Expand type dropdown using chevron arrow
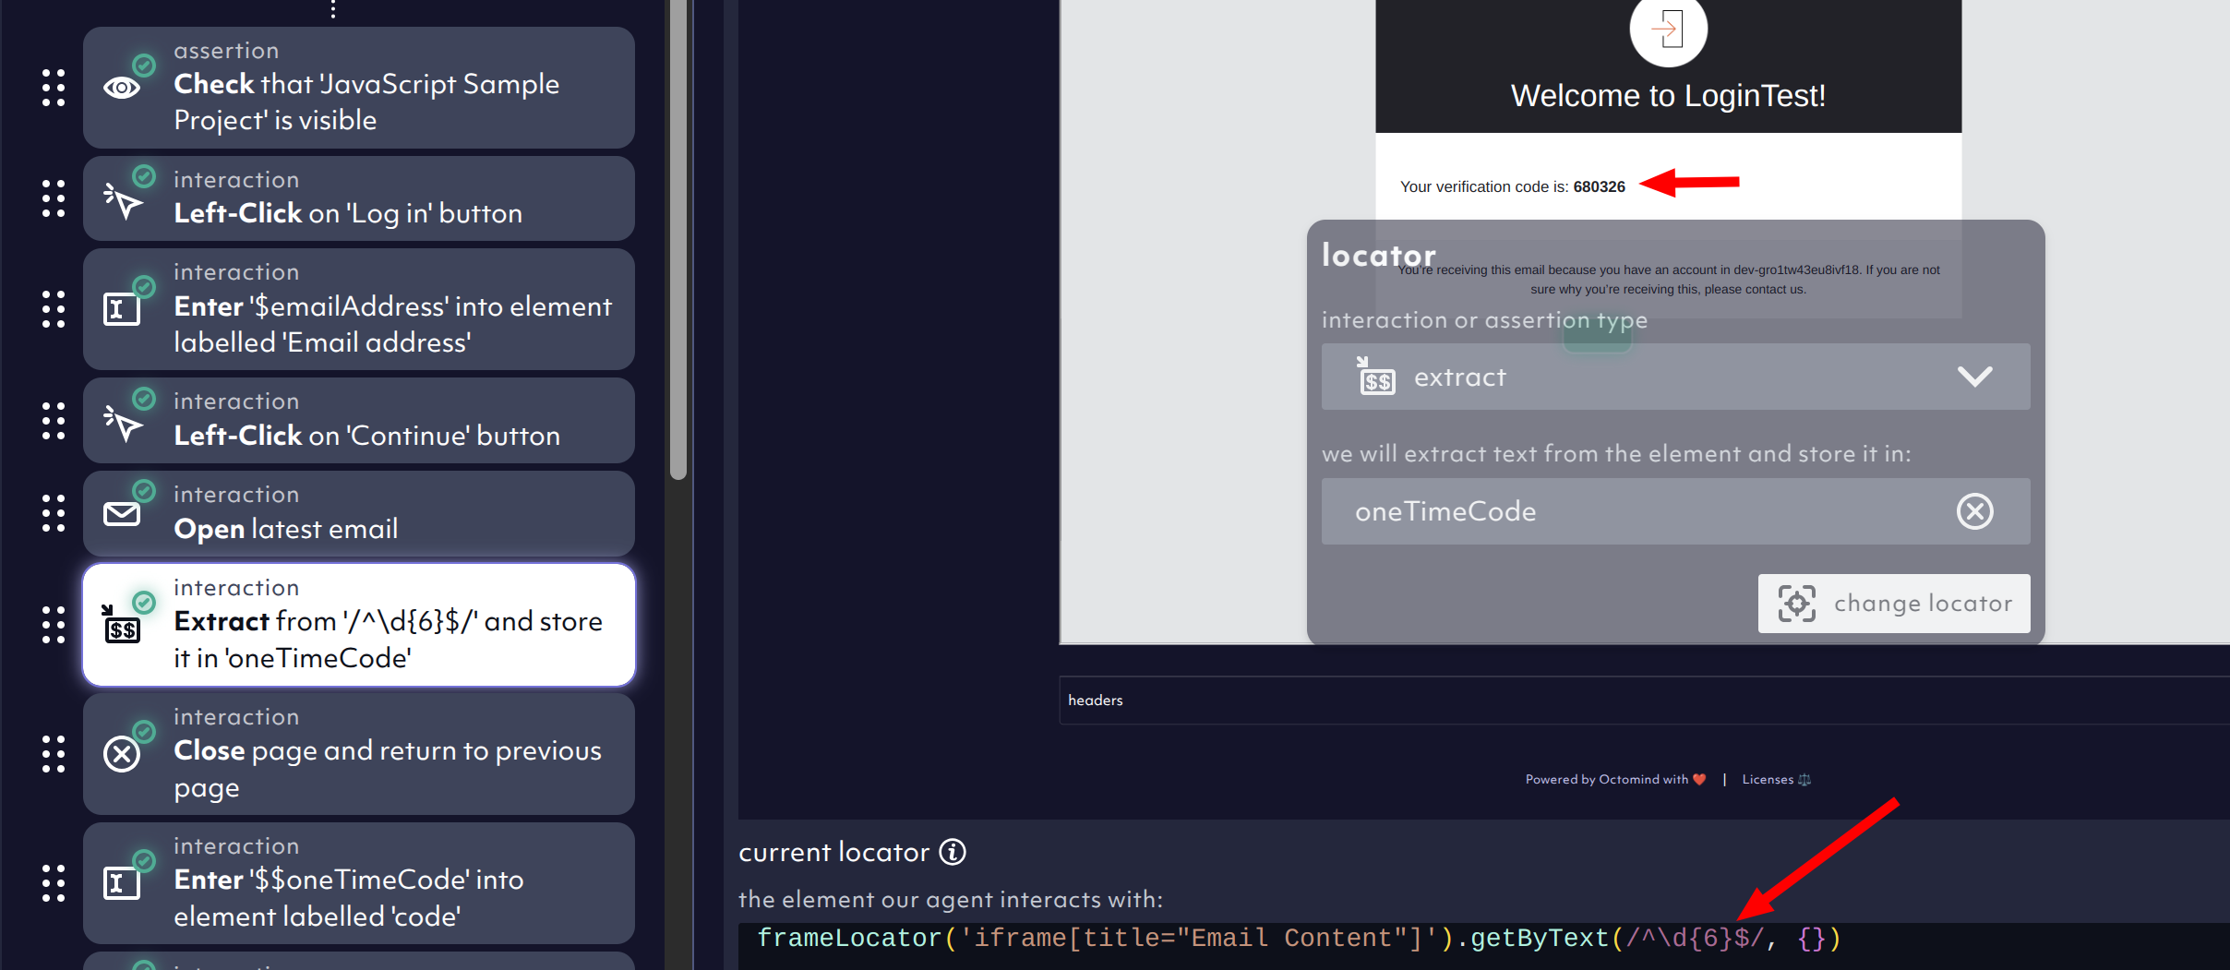The width and height of the screenshot is (2230, 970). (1975, 377)
